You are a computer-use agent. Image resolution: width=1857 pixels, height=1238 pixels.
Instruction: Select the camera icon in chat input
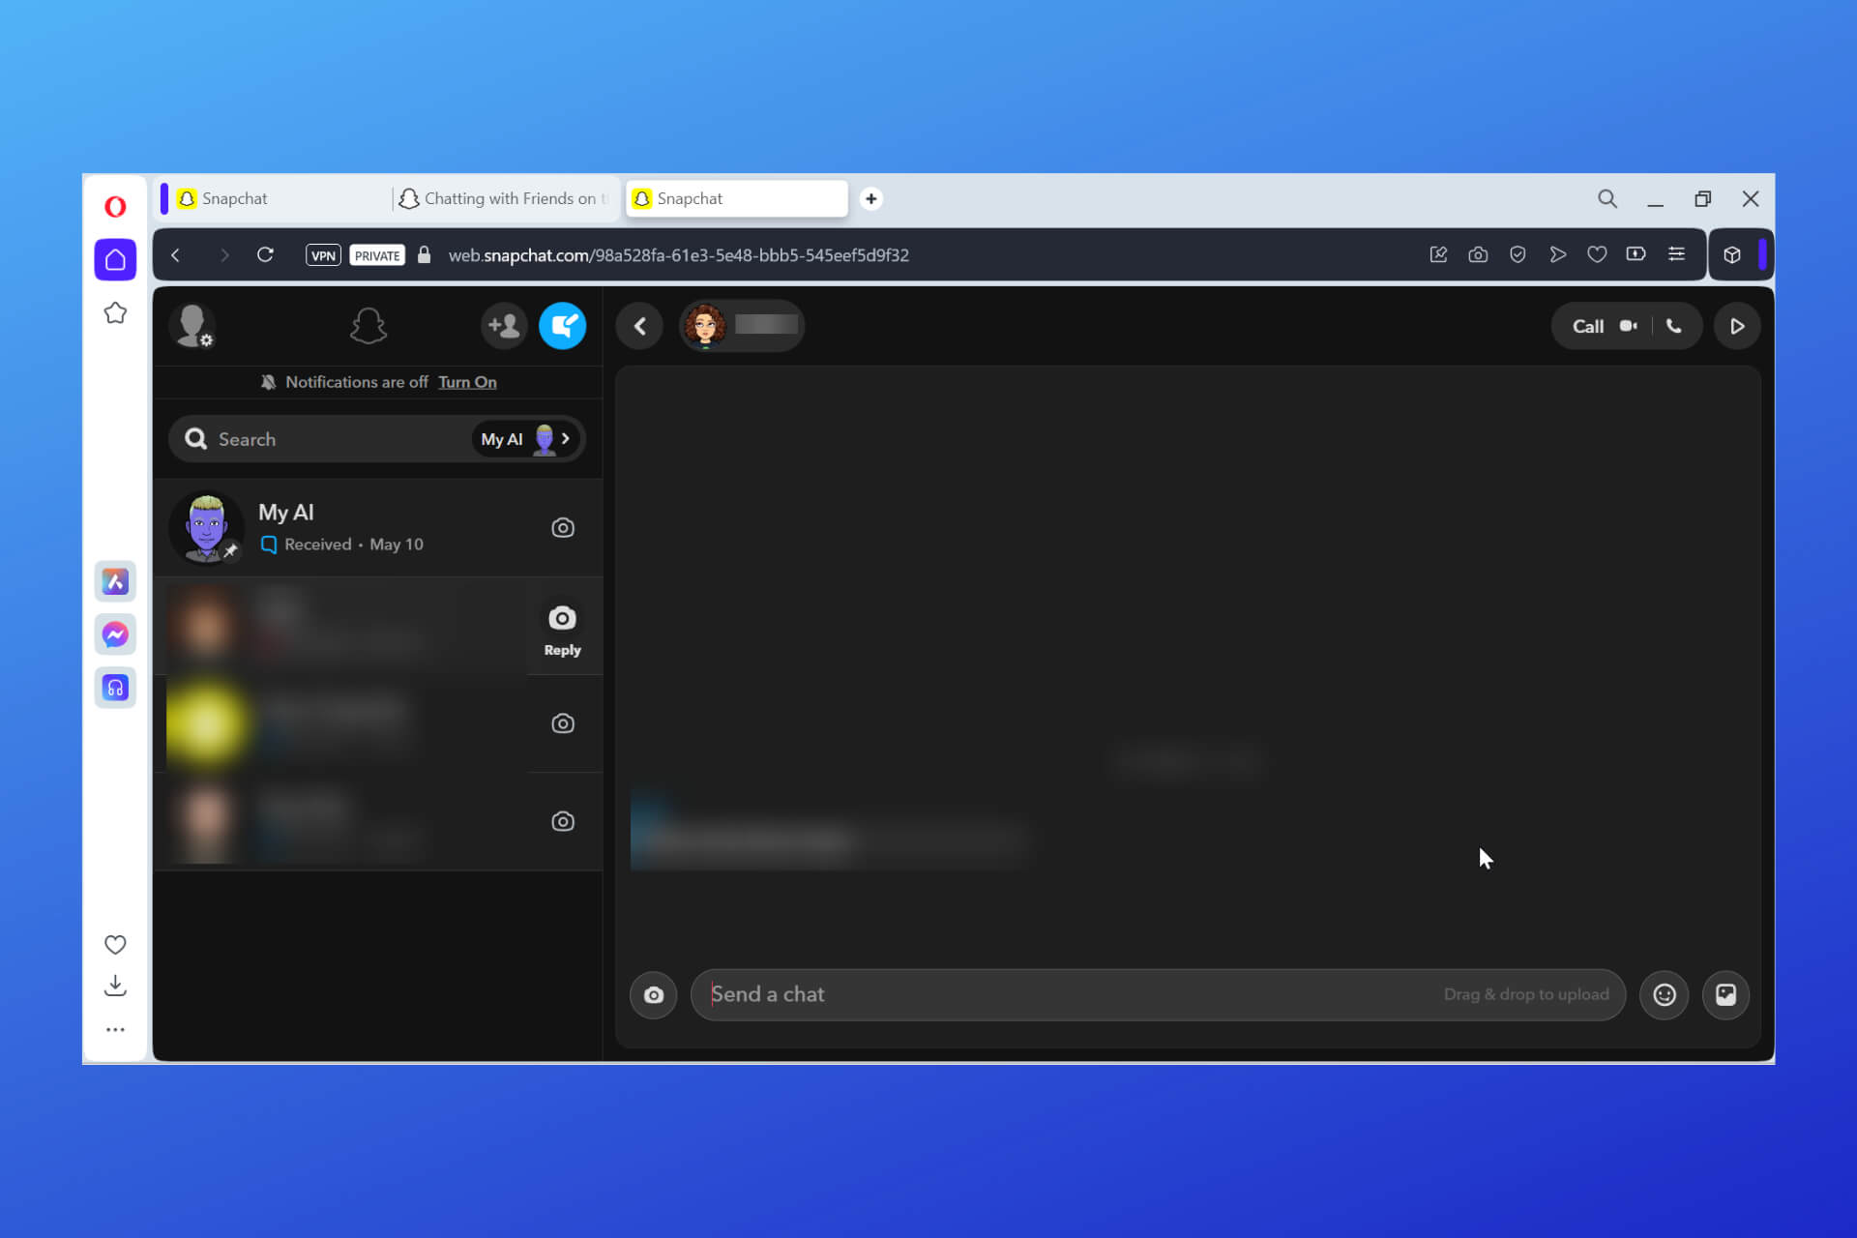tap(654, 993)
